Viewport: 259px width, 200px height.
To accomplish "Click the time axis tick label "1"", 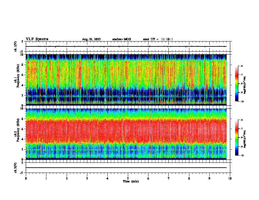I will point(46,178).
